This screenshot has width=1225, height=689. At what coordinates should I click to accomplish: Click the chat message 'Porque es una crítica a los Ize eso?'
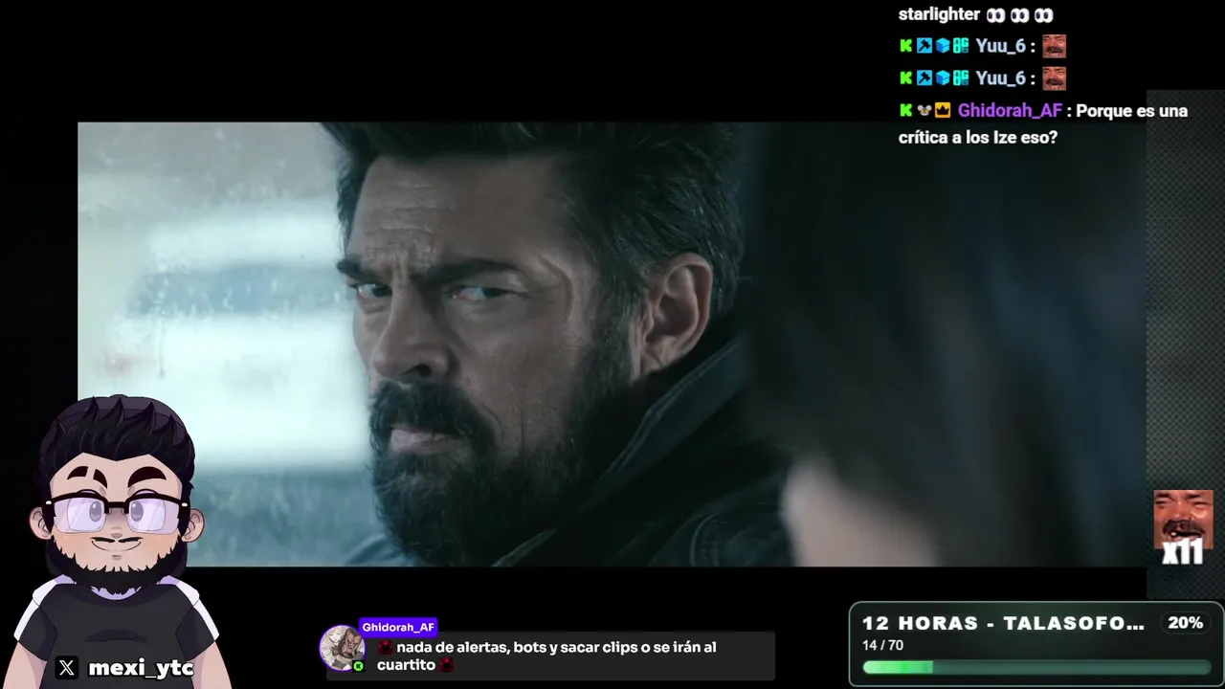[1043, 124]
